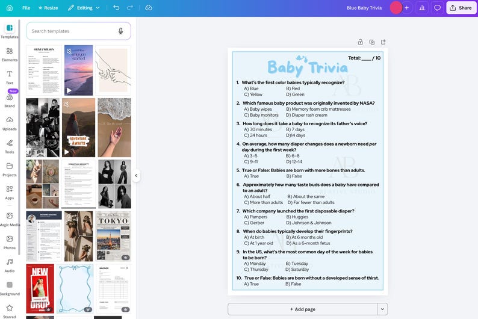Image resolution: width=478 pixels, height=319 pixels.
Task: Play the Adventure Awaits video preview
Action: [x=66, y=152]
